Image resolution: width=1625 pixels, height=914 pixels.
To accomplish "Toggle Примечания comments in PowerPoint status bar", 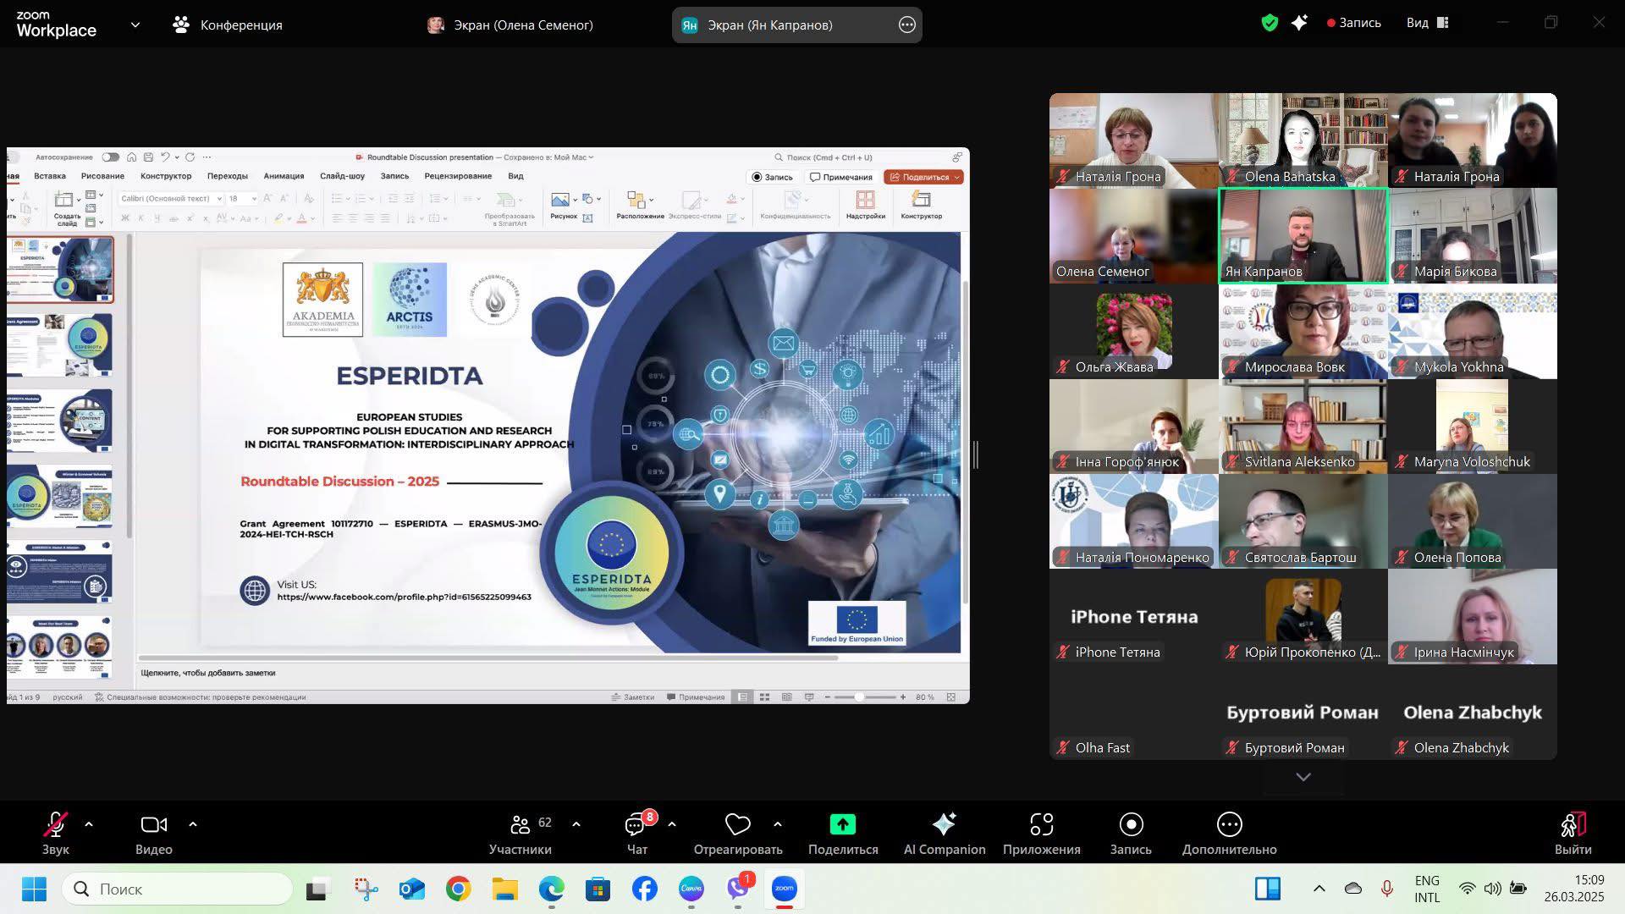I will pos(696,697).
